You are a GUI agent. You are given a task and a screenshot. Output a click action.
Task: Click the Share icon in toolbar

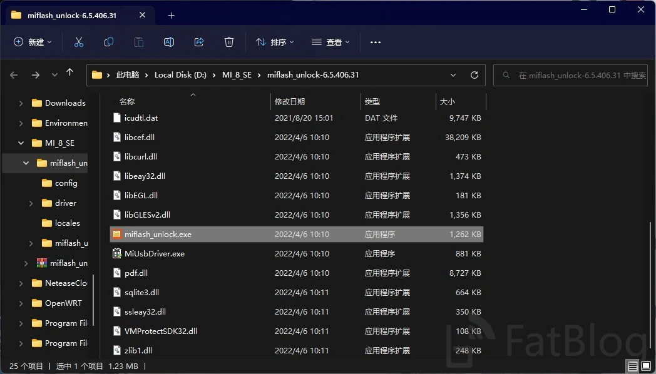tap(199, 42)
